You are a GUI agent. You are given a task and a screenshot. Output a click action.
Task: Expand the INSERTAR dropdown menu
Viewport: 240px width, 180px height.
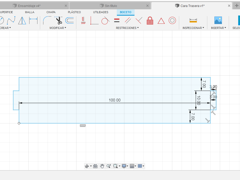[219, 28]
